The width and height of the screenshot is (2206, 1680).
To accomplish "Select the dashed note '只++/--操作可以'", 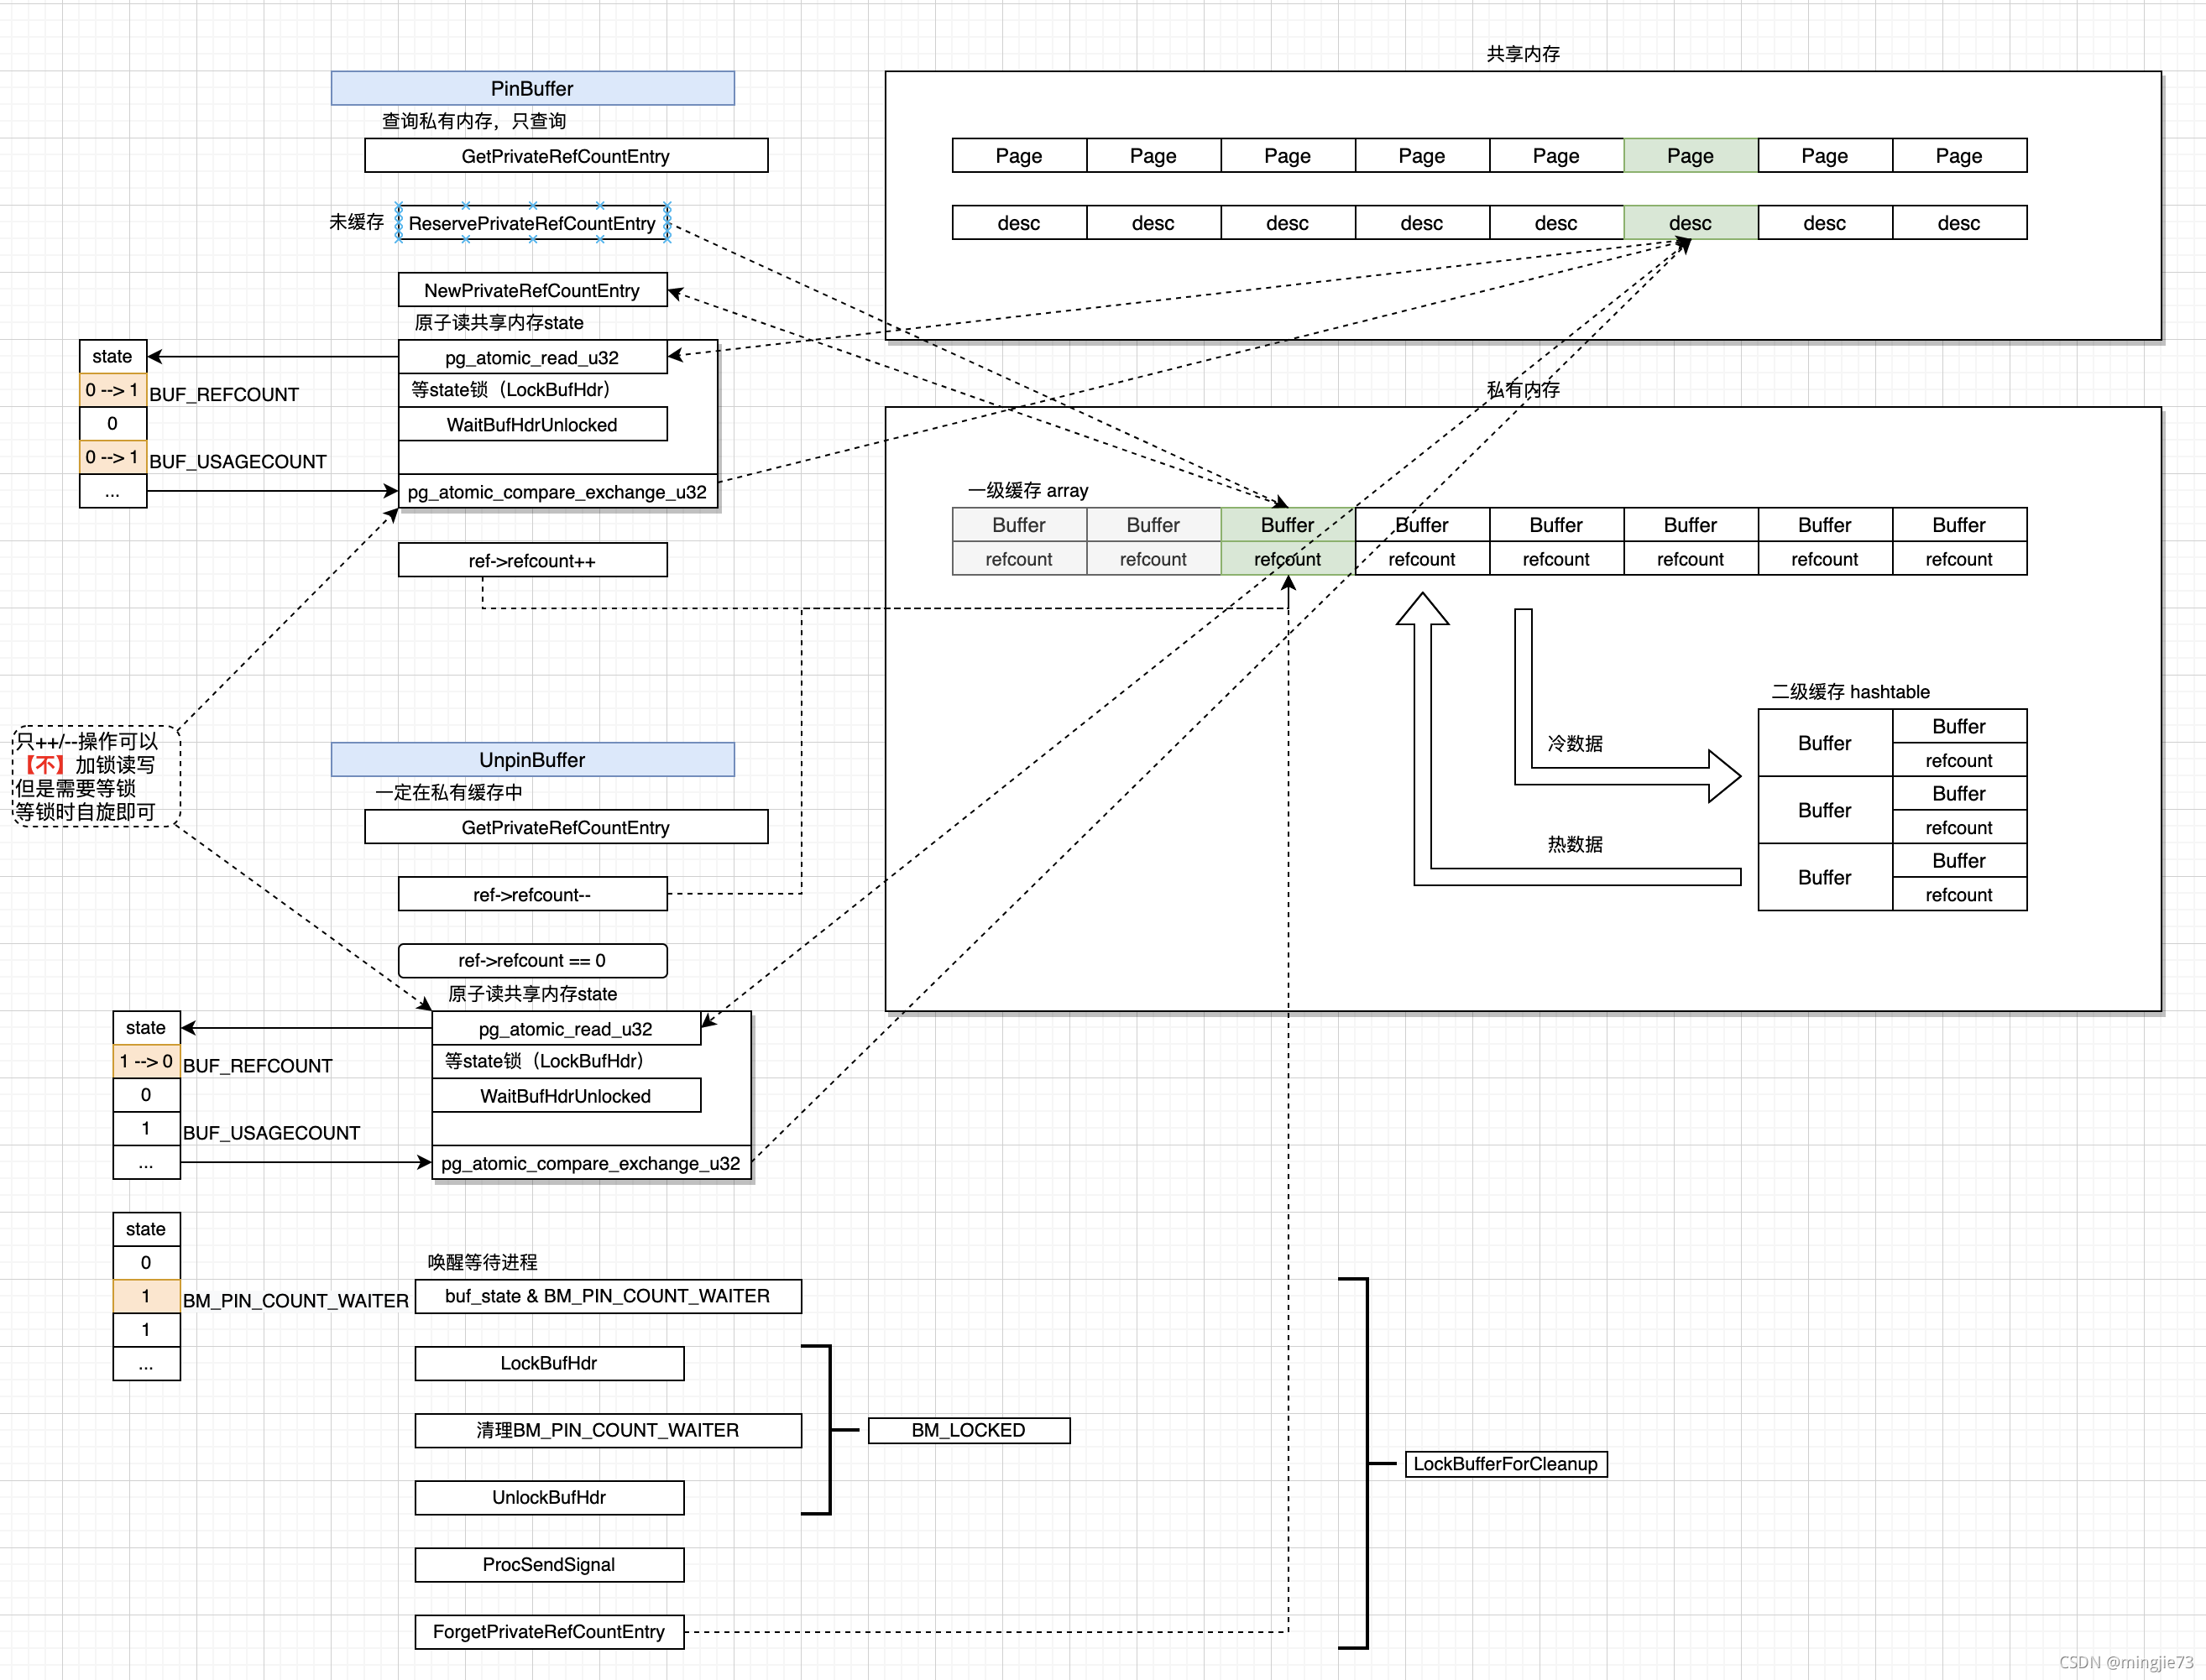I will click(x=96, y=776).
